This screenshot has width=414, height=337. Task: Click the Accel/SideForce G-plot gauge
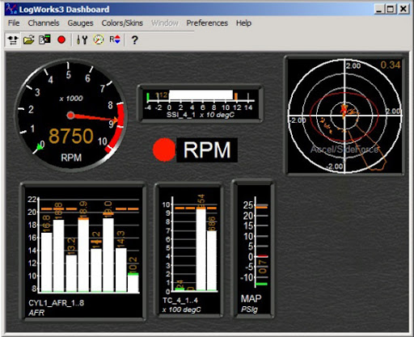click(x=344, y=116)
